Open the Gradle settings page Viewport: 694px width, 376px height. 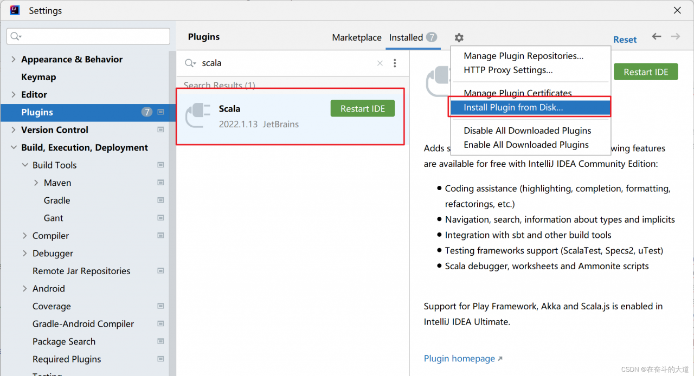(x=57, y=200)
